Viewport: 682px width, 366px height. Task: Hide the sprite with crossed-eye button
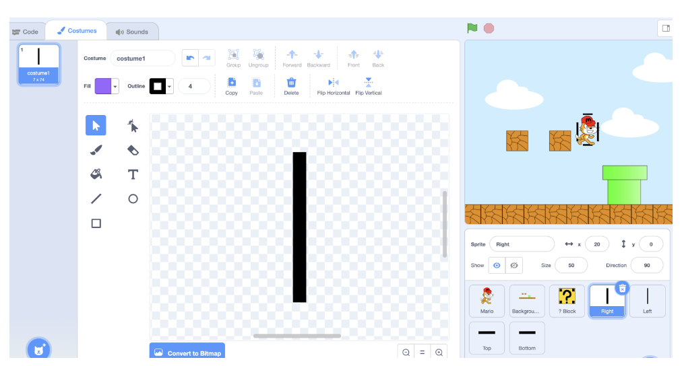[x=514, y=265]
